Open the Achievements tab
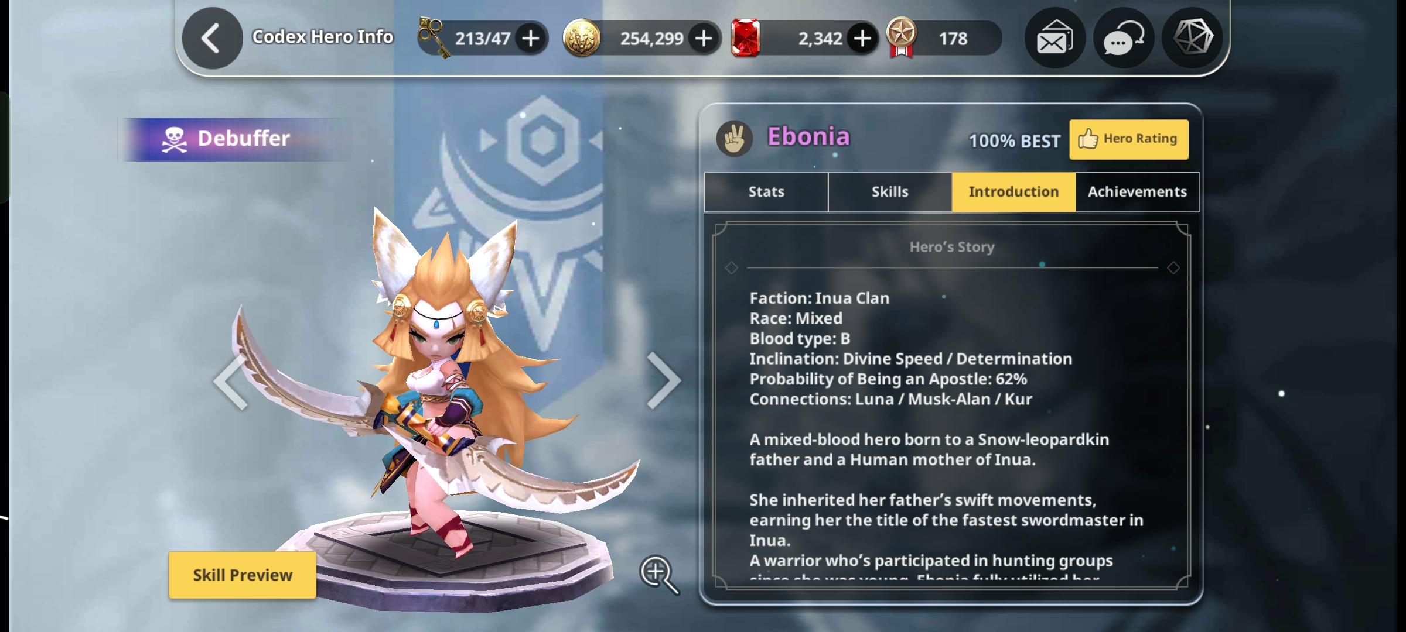The width and height of the screenshot is (1406, 632). pyautogui.click(x=1137, y=192)
